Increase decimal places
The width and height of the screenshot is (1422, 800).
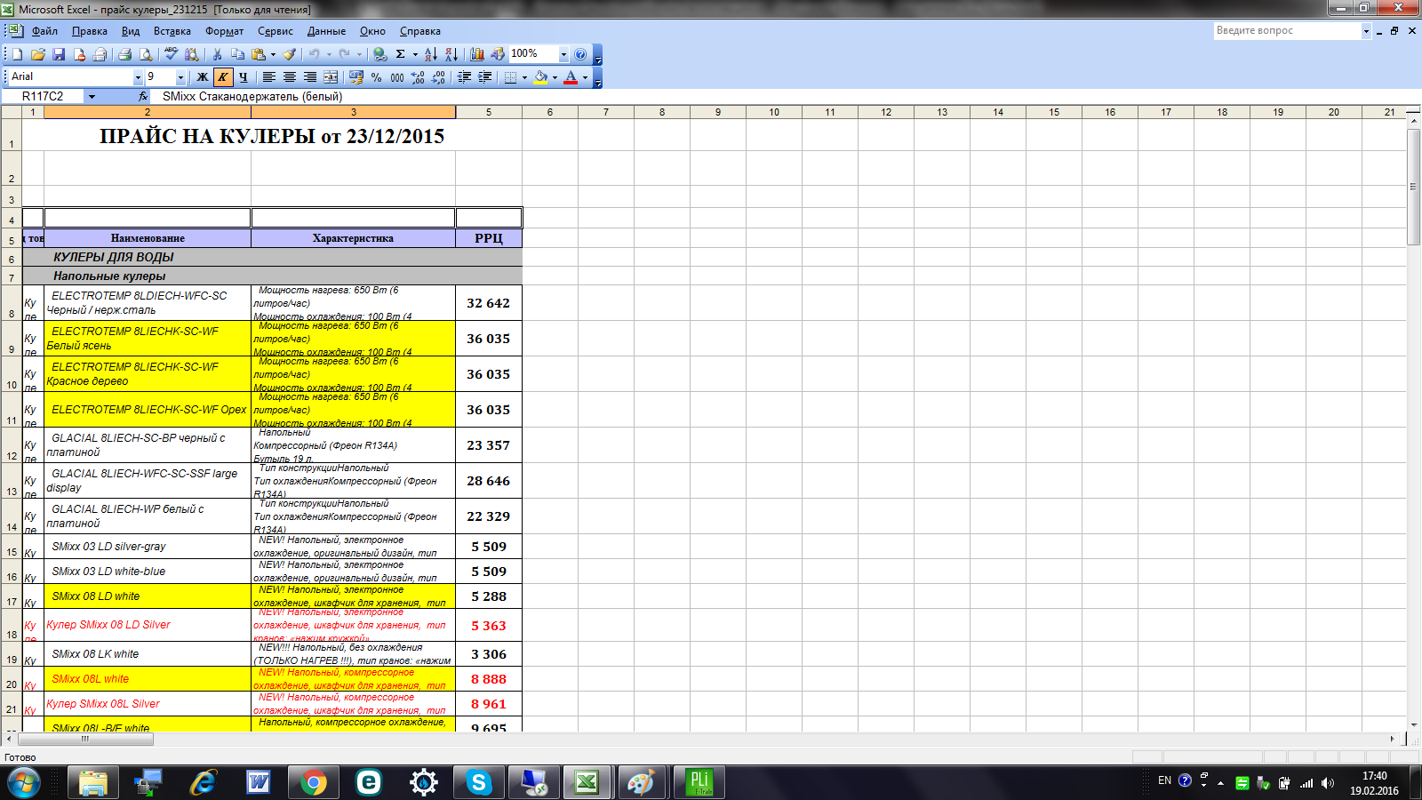click(x=418, y=77)
